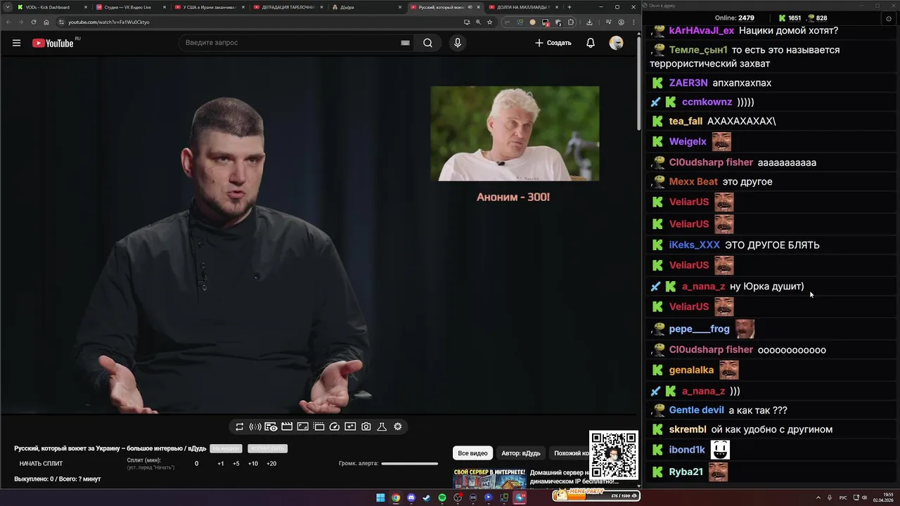The height and width of the screenshot is (506, 900).
Task: Click the pop-out screen icon in player toolbar
Action: click(x=350, y=427)
